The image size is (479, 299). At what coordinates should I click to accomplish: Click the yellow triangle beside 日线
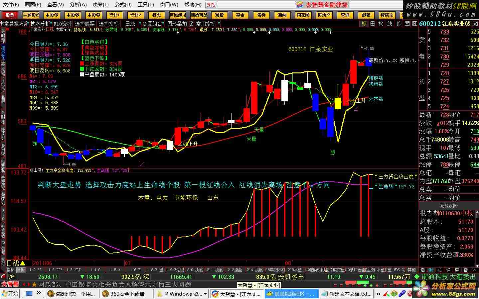(x=23, y=263)
